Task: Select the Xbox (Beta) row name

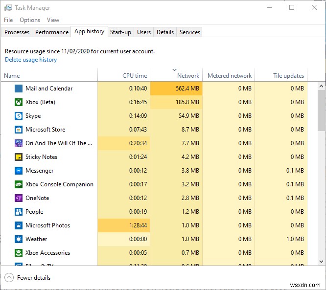Action: point(40,102)
